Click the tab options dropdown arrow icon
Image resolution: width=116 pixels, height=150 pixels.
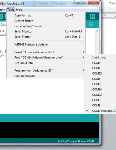pyautogui.click(x=91, y=24)
